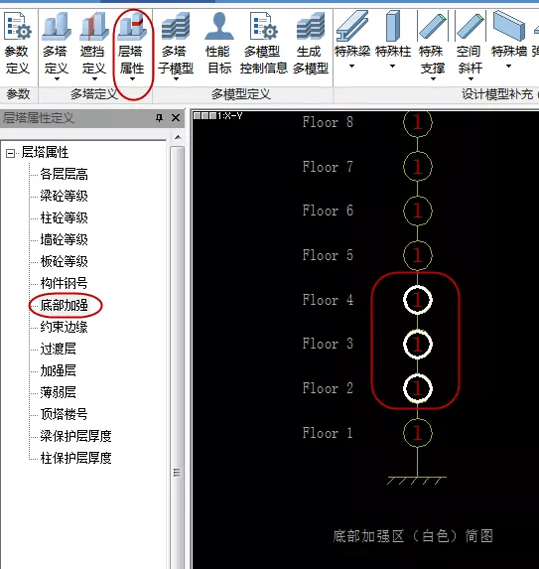Open 多模型控制信息 control info icon

click(x=263, y=45)
